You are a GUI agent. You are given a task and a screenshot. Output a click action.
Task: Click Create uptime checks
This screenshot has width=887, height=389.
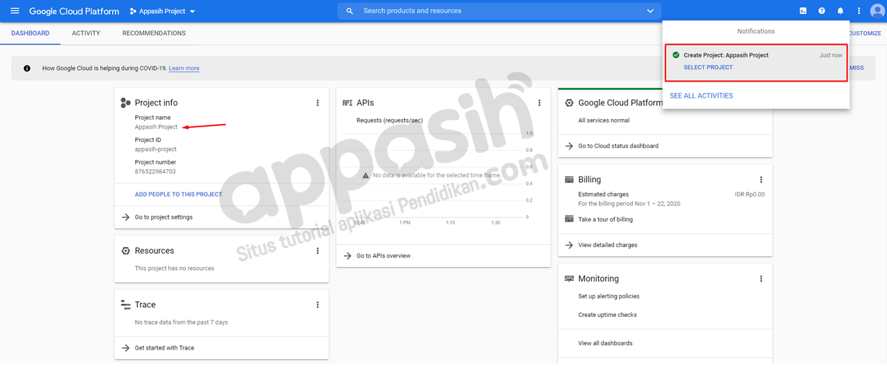click(607, 315)
